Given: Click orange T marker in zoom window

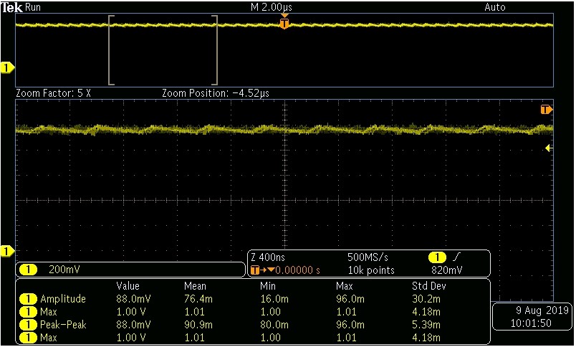Looking at the screenshot, I should tap(546, 110).
